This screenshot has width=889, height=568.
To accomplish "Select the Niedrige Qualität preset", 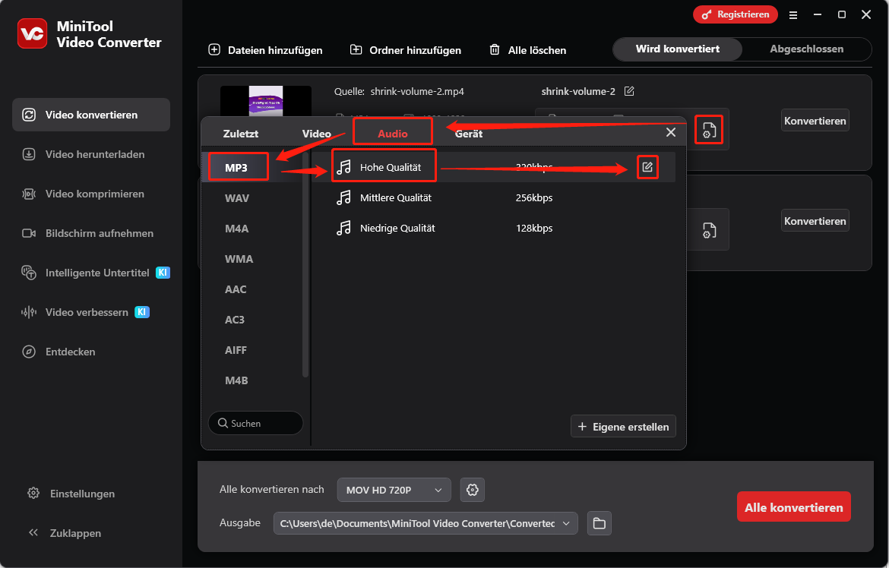I will click(x=493, y=229).
